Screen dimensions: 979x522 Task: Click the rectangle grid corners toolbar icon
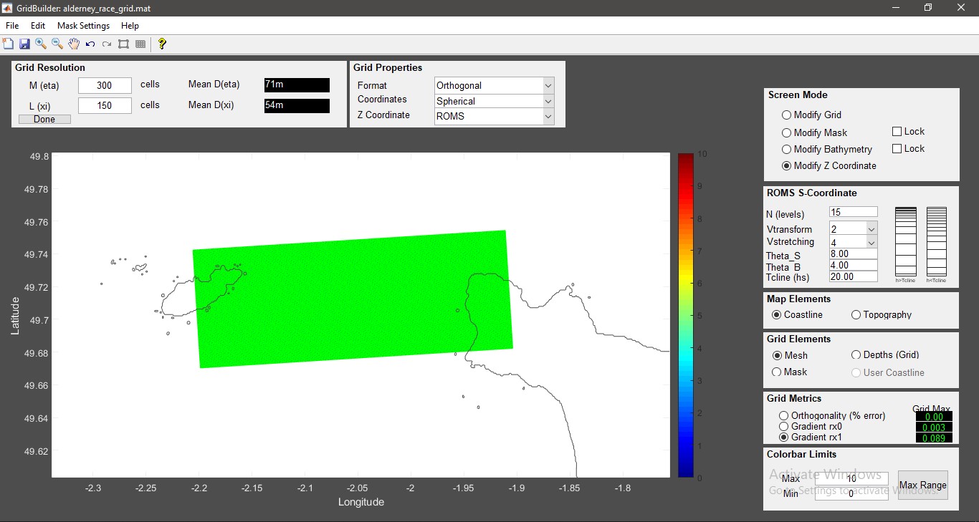tap(123, 44)
